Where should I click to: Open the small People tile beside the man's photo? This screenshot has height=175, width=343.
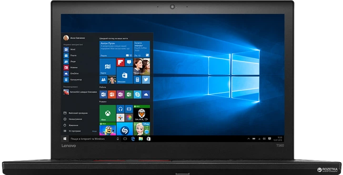click(103, 80)
